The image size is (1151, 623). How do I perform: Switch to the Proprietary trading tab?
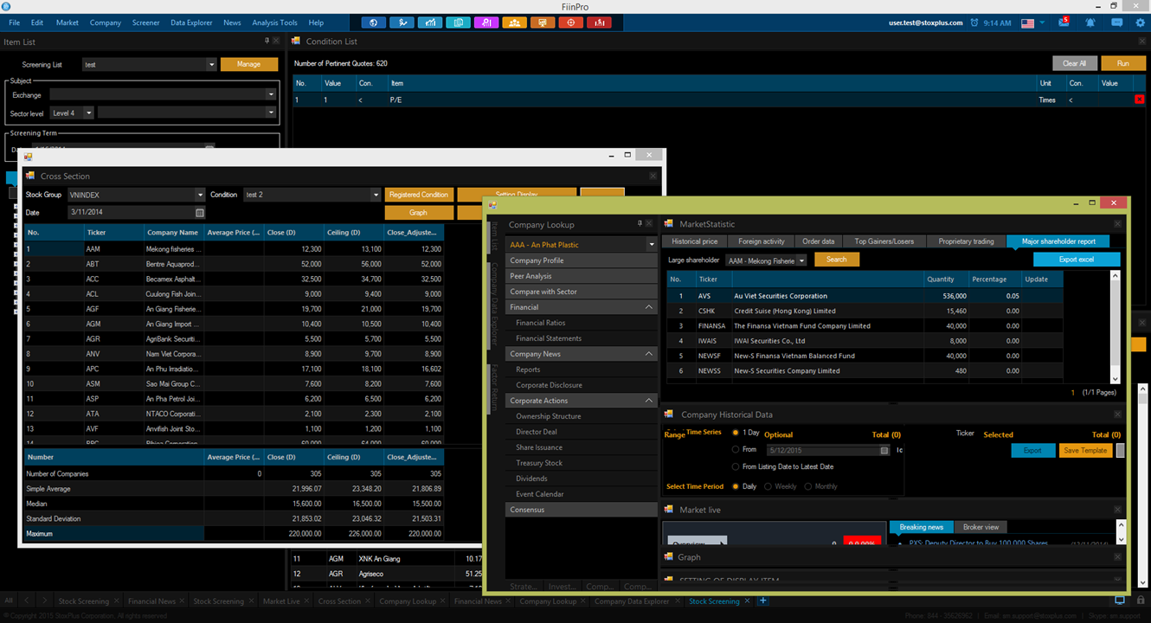[x=966, y=241]
